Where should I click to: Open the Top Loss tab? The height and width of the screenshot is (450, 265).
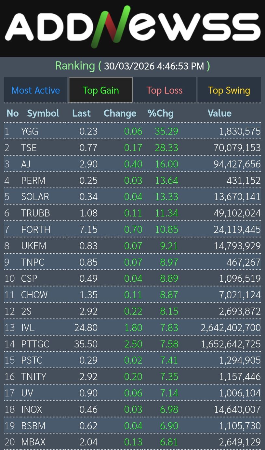coord(165,90)
